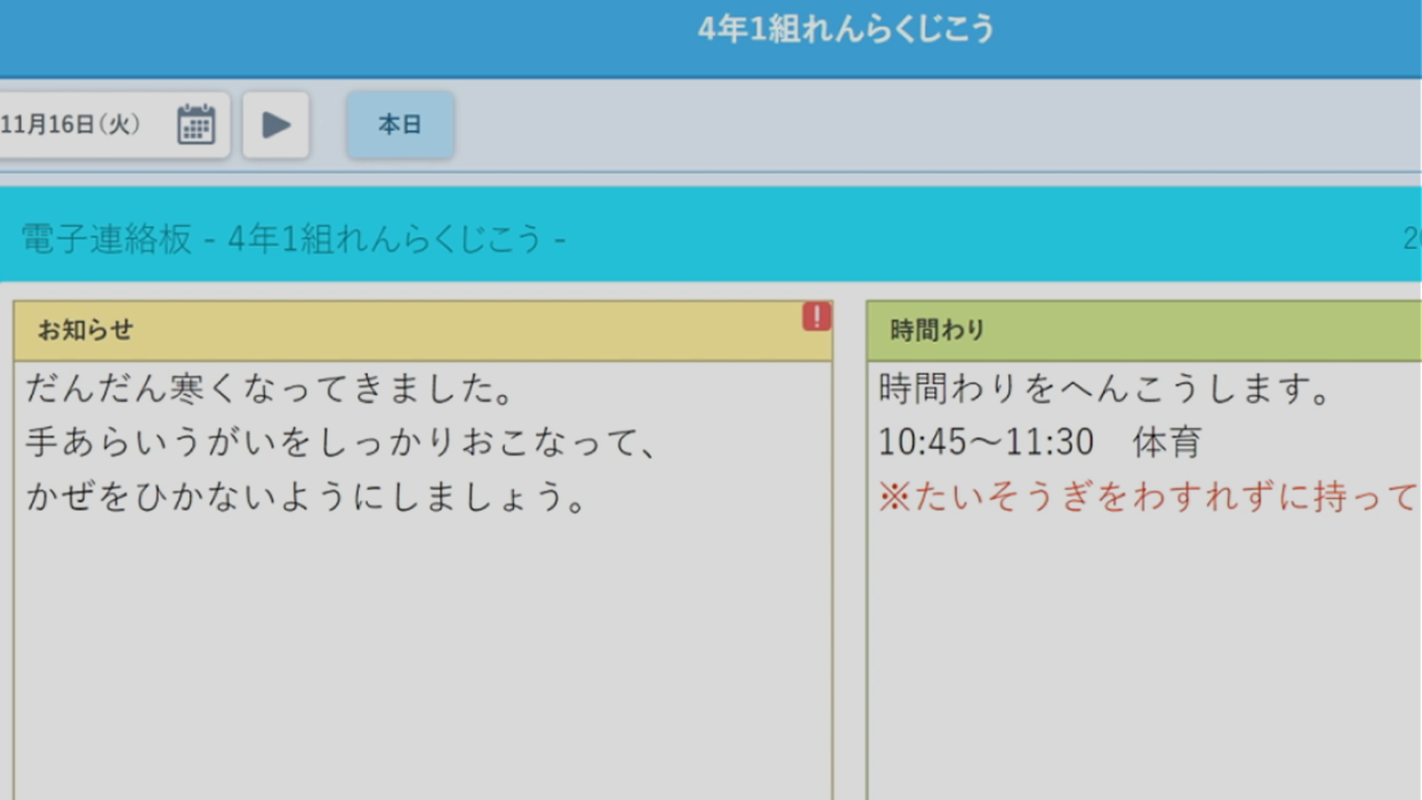Screen dimensions: 1422x800
Task: Click the cyan 電子連絡板 banner bar
Action: pyautogui.click(x=963, y=237)
